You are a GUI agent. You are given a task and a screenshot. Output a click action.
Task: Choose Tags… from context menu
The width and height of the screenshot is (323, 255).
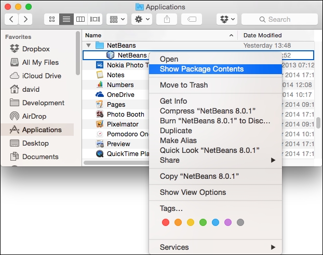tap(216, 208)
